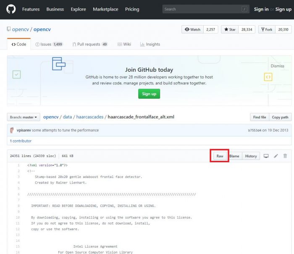Show the 1 contributor list
The height and width of the screenshot is (254, 294).
point(21,141)
